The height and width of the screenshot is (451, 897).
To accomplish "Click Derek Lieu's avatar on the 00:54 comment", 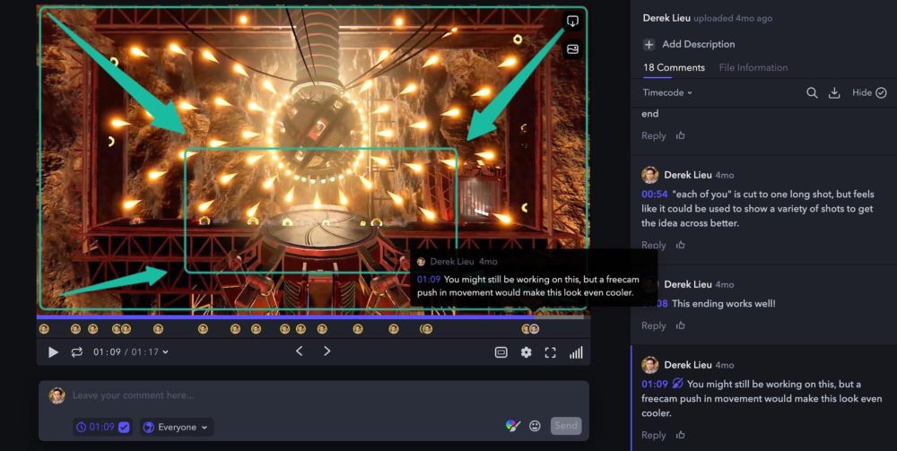I will click(649, 175).
